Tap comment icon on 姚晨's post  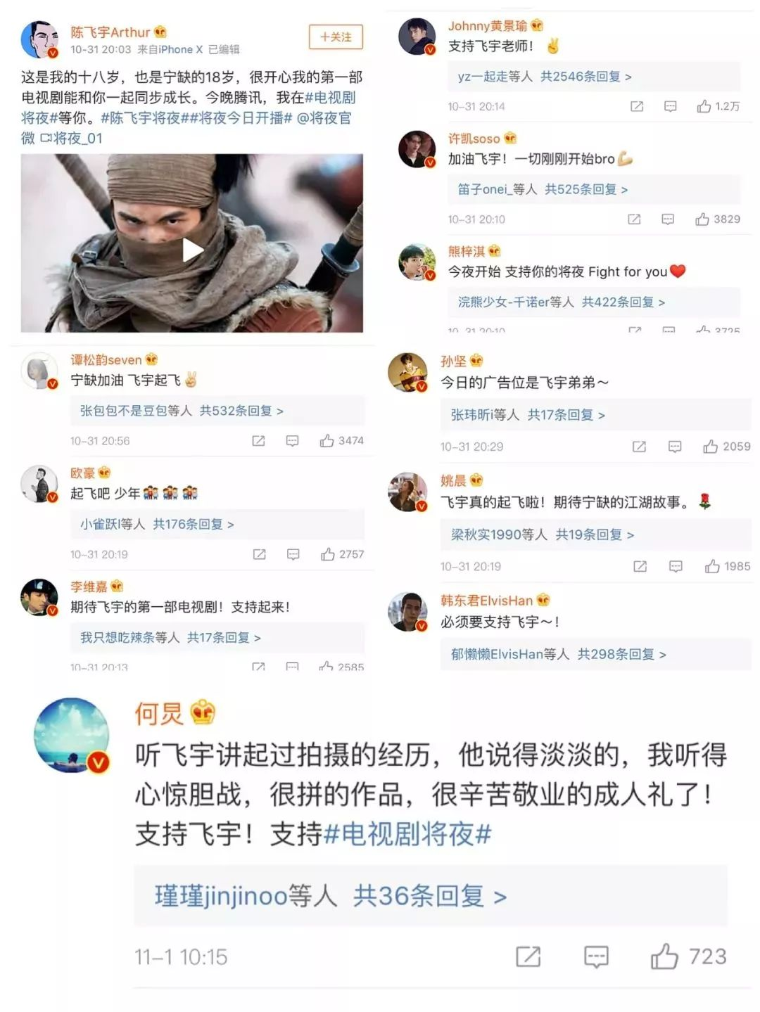pos(676,566)
